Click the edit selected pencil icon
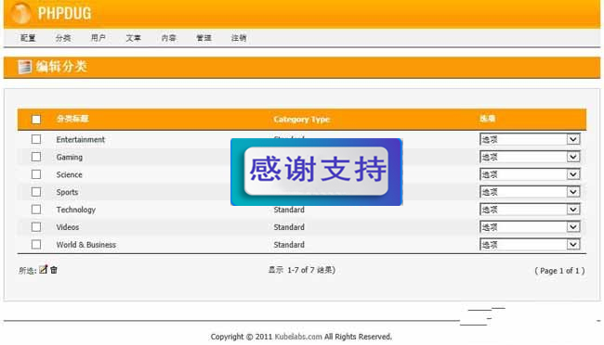Viewport: 604px width, 345px height. coord(43,270)
